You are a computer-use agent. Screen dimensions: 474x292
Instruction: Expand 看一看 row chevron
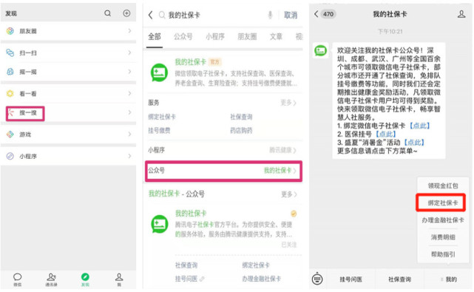click(x=129, y=93)
